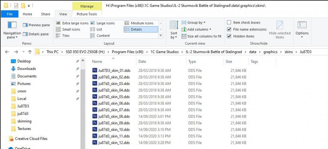Image resolution: width=328 pixels, height=149 pixels.
Task: Open the Picture Tools tab
Action: point(87,14)
